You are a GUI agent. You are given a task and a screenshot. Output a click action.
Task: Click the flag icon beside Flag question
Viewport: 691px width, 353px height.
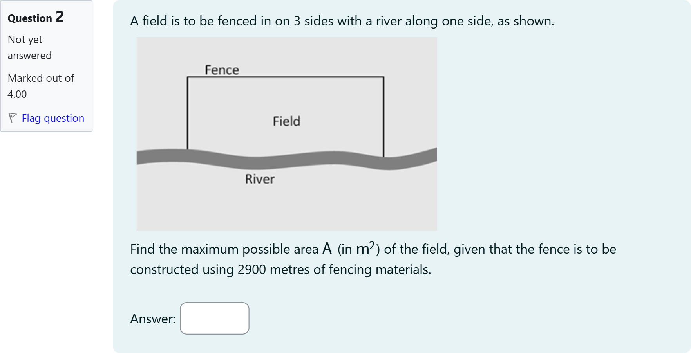click(13, 118)
